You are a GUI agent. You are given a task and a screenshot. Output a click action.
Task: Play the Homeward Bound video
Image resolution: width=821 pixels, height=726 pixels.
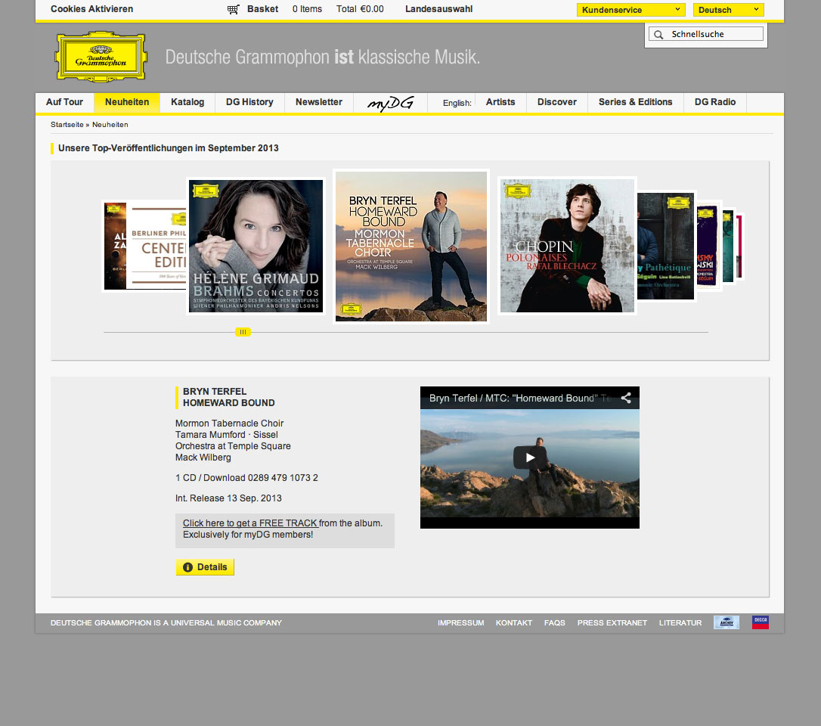coord(529,458)
